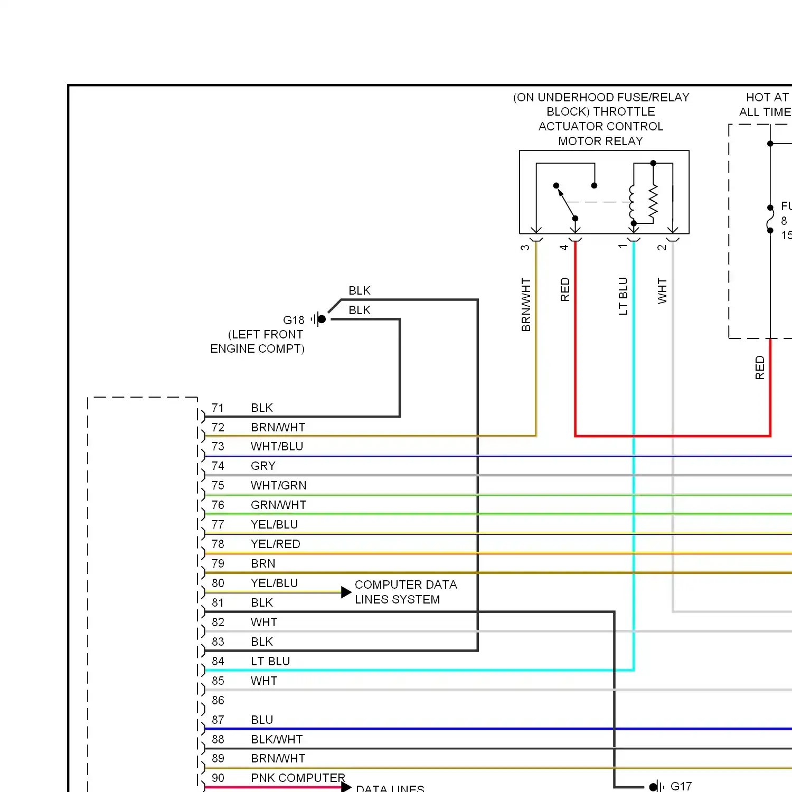Click pin number 72
The image size is (792, 792).
(218, 427)
